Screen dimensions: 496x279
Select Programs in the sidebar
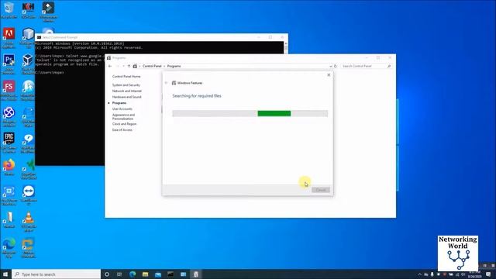pos(119,103)
